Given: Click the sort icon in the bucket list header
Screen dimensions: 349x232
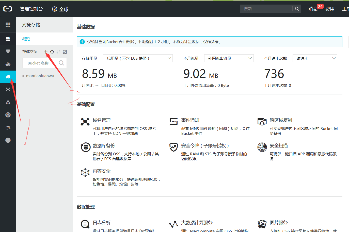Looking at the screenshot, I should [x=58, y=52].
